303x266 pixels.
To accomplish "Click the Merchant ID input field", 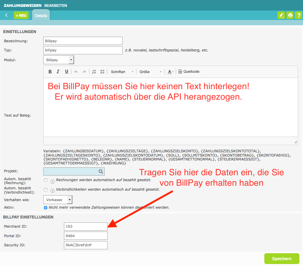I will click(x=86, y=226).
